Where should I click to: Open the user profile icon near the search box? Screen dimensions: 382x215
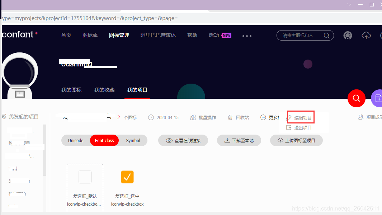tap(347, 35)
